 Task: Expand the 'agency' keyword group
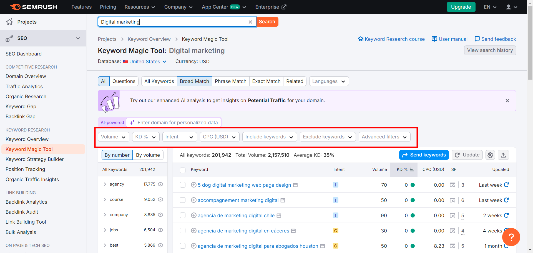click(x=105, y=184)
